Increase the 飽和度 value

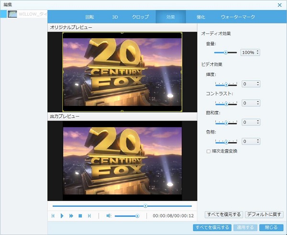click(x=258, y=121)
